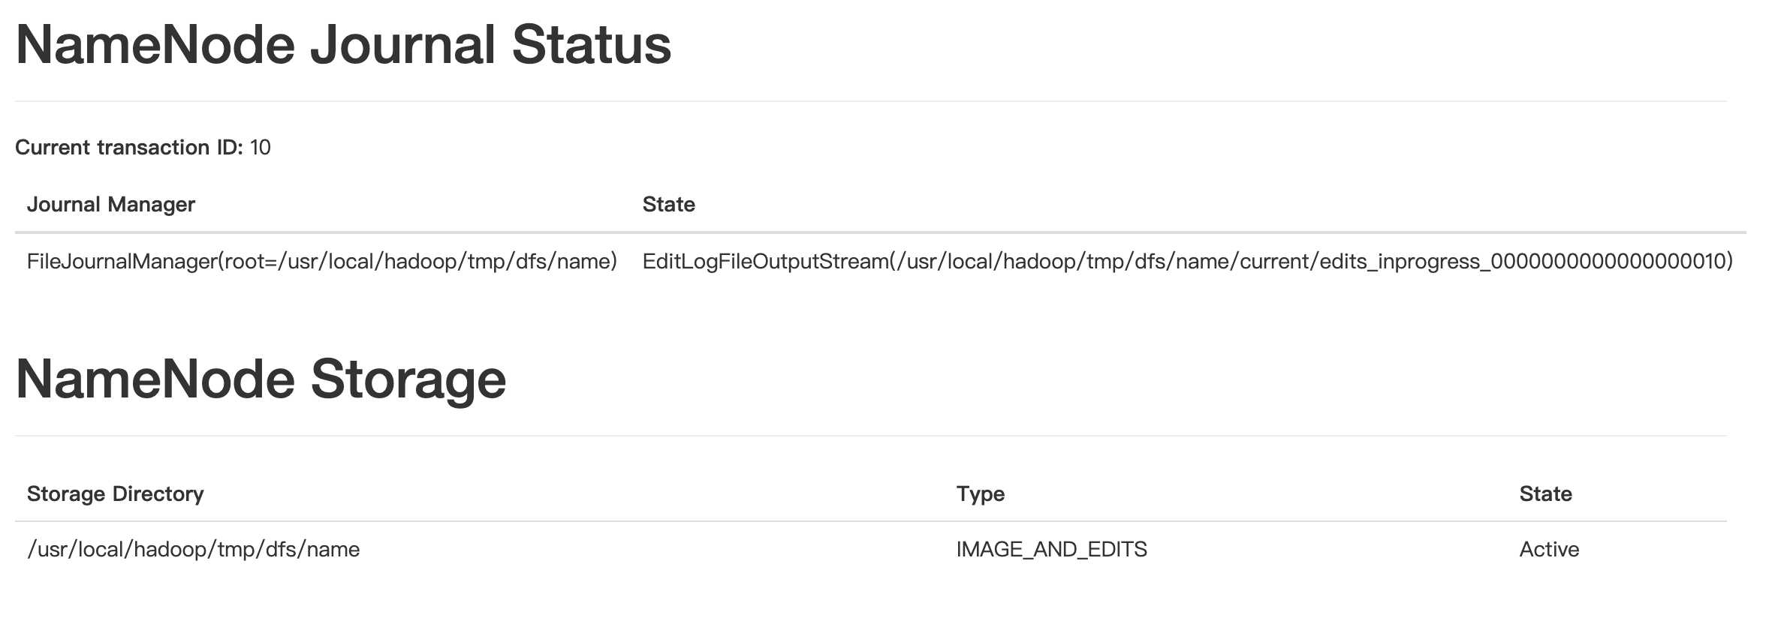The height and width of the screenshot is (621, 1775).
Task: Click the word NameNode in the Storage heading
Action: tap(155, 379)
